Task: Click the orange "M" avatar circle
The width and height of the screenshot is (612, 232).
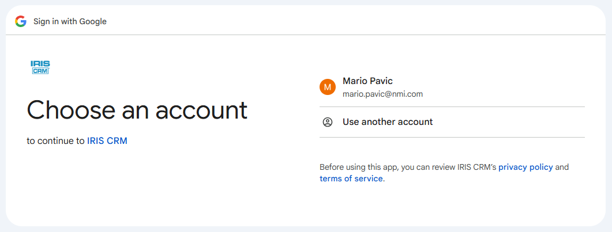Action: click(328, 87)
